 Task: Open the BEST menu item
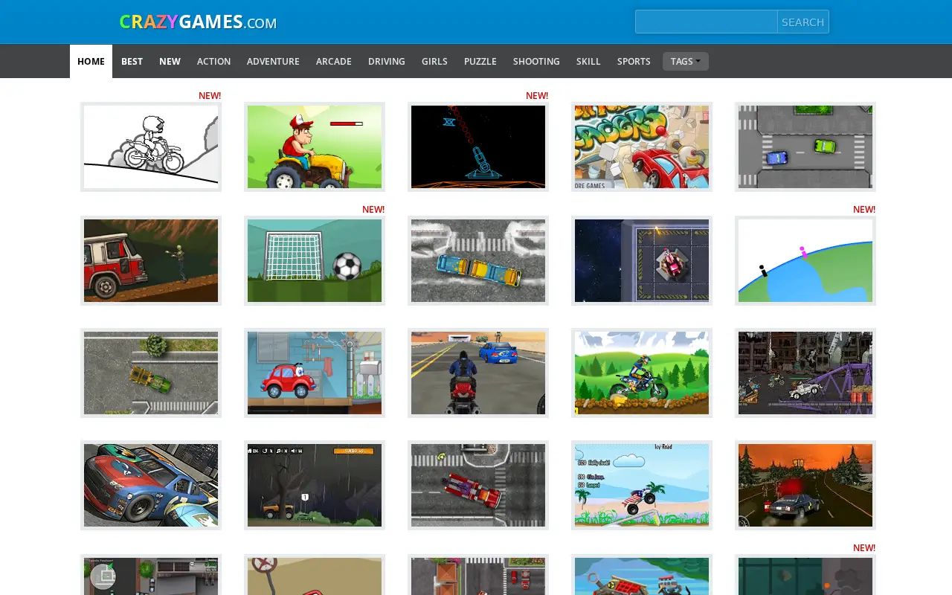point(132,61)
